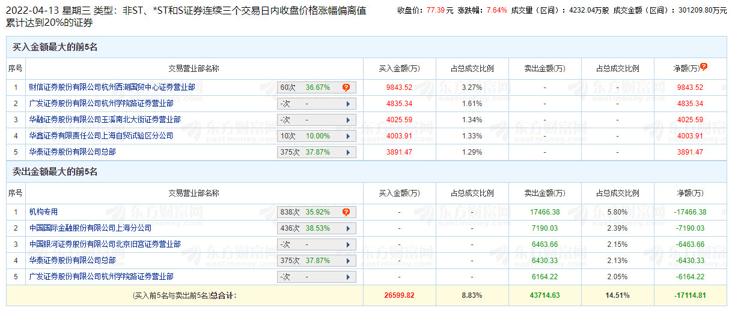Click the help icon beside 净额(万) header
Viewport: 732px width, 311px height.
(x=703, y=67)
